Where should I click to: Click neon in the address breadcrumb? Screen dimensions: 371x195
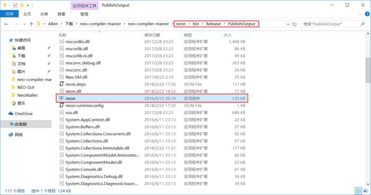point(181,24)
